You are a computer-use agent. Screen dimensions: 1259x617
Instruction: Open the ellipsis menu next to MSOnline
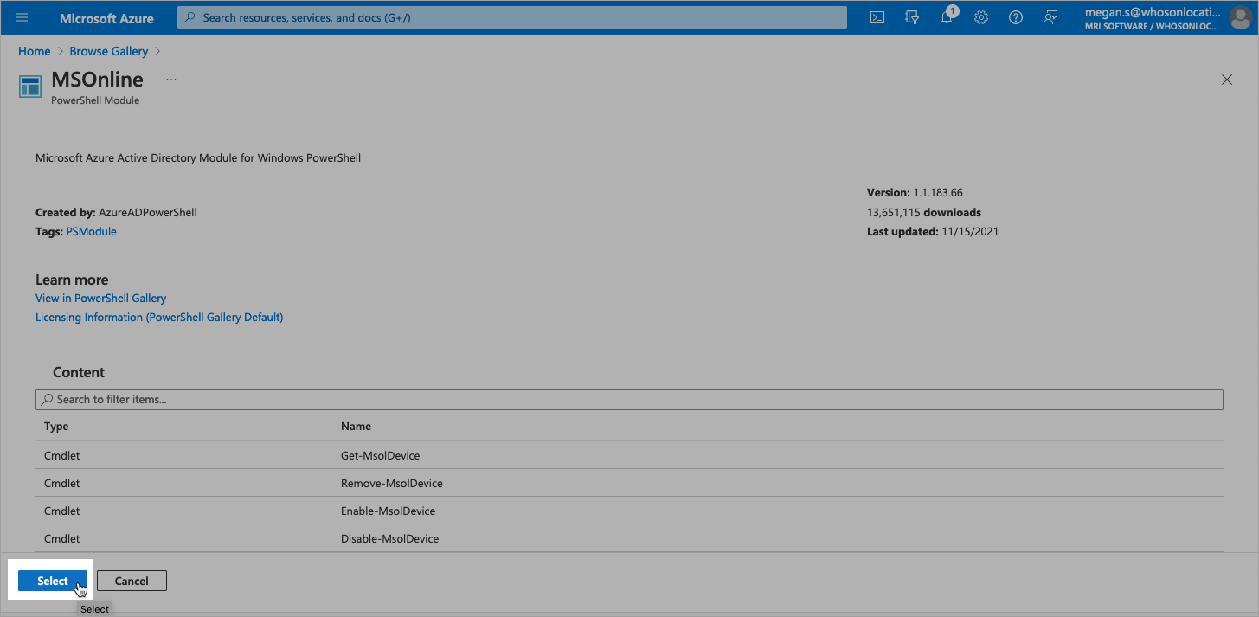171,80
